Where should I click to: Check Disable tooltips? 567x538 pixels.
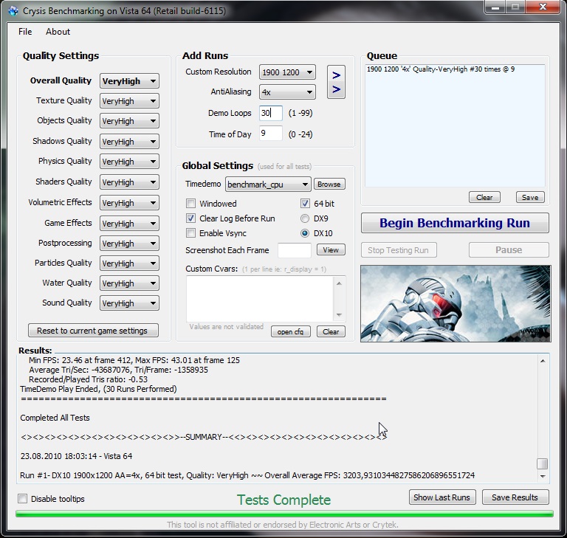[x=22, y=499]
